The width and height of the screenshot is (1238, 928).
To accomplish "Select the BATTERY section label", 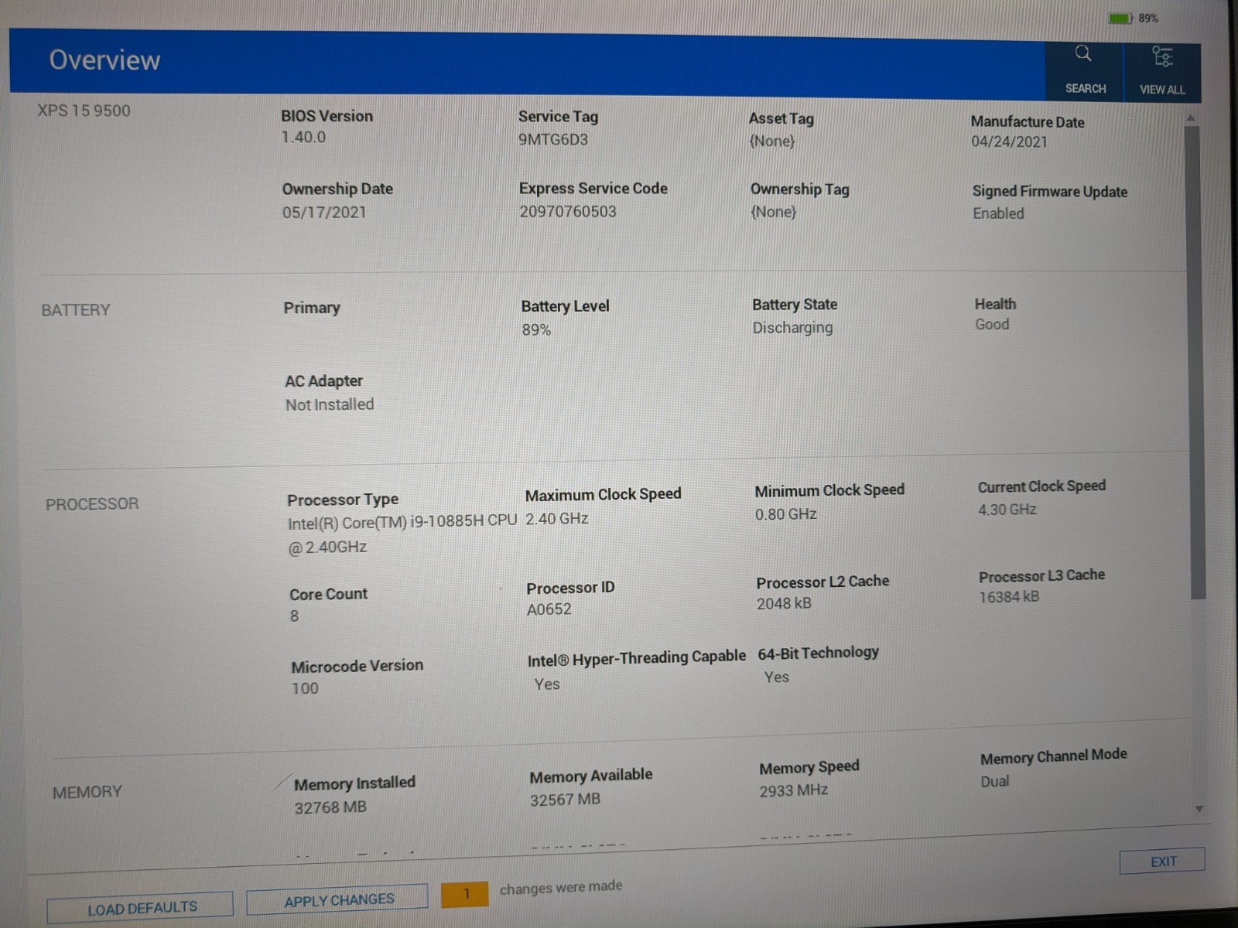I will coord(76,310).
